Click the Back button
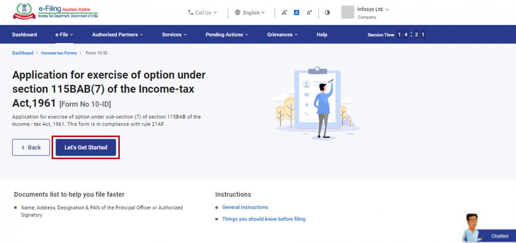 coord(31,147)
